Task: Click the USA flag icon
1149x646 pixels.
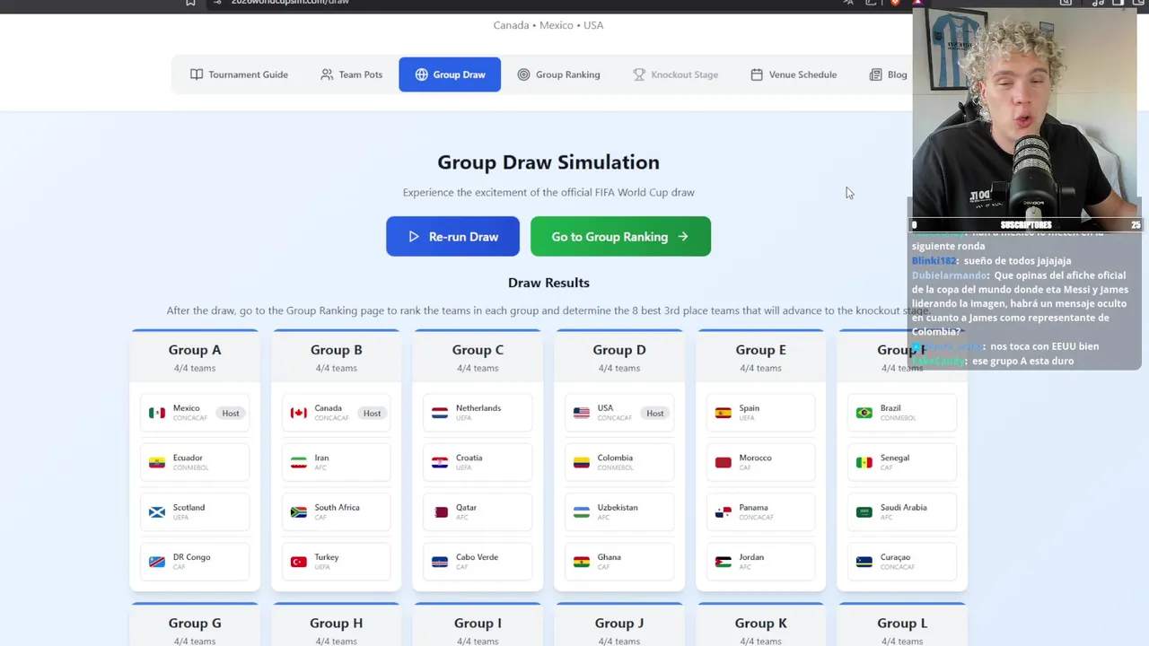Action: [x=582, y=413]
